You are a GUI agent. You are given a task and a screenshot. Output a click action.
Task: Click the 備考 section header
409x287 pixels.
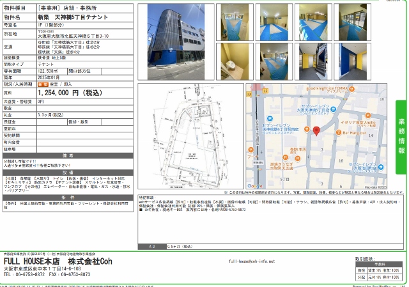tap(68, 155)
